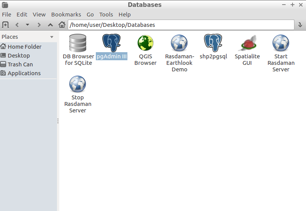Click the file manager icon in the title bar
Image resolution: width=306 pixels, height=211 pixels.
(x=5, y=5)
